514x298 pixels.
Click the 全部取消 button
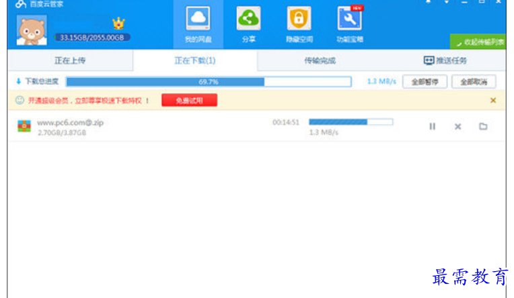(x=474, y=82)
